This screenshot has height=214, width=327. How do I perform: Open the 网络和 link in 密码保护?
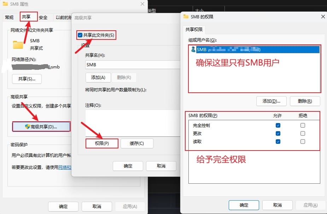65,167
